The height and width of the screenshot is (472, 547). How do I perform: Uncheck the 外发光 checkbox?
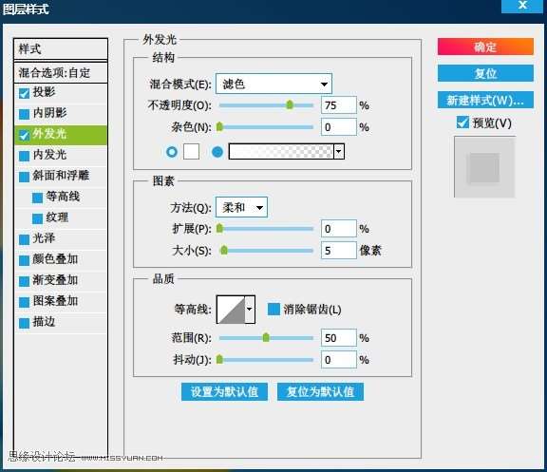24,135
